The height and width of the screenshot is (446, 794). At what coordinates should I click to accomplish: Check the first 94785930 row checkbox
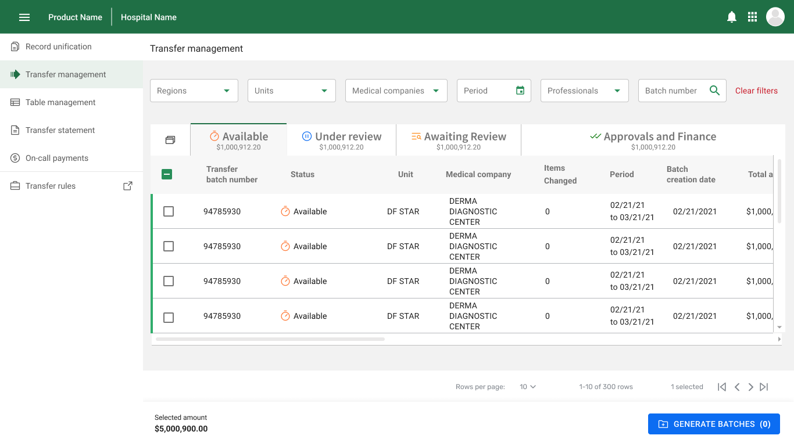click(x=169, y=211)
